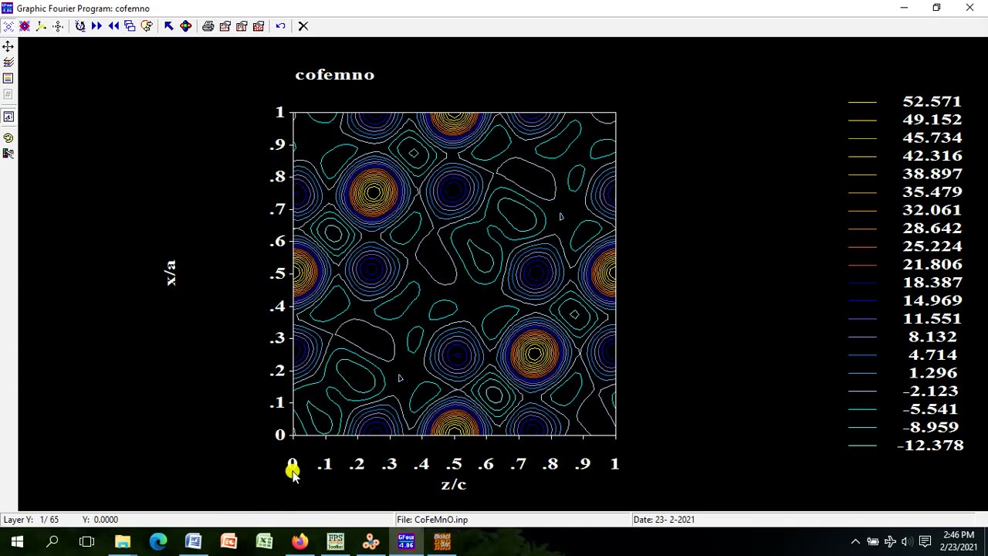988x556 pixels.
Task: Open taskbar search
Action: (x=52, y=542)
